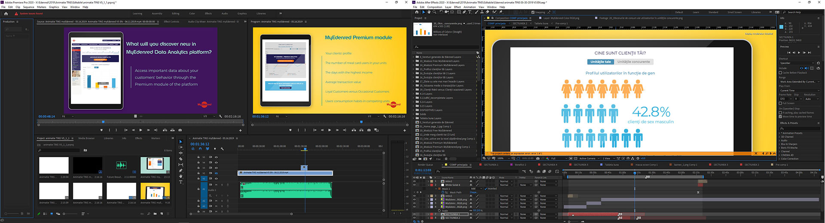Open the Sequence menu in Premiere
Viewport: 825px width, 223px height.
coord(28,7)
